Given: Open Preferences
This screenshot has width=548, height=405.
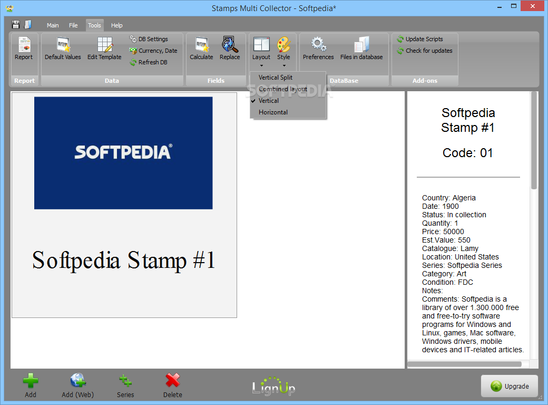Looking at the screenshot, I should 318,49.
